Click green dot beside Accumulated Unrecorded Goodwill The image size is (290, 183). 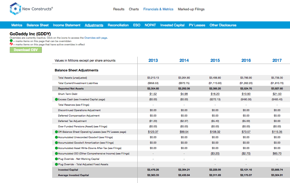tap(56, 137)
